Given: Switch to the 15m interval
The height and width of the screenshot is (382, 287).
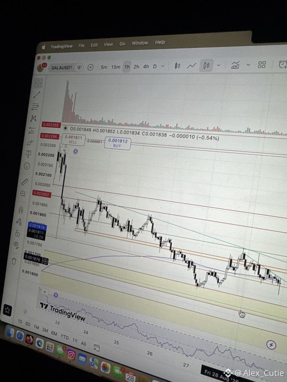Looking at the screenshot, I should (x=116, y=67).
